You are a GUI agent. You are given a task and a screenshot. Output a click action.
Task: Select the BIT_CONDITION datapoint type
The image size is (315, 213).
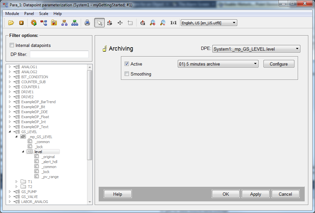pos(35,77)
